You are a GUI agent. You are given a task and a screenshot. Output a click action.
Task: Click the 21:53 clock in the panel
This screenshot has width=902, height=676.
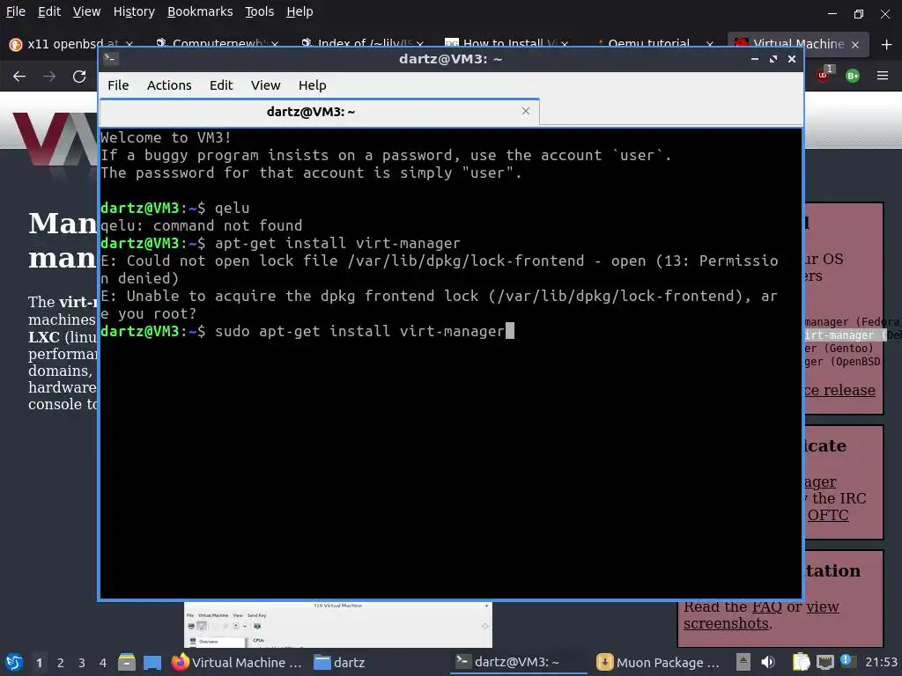tap(881, 662)
